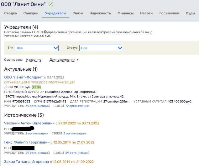Viewport: 199px width, 166px height.
Task: Open ООО "Ланит-Холдинг" company link
Action: click(24, 77)
